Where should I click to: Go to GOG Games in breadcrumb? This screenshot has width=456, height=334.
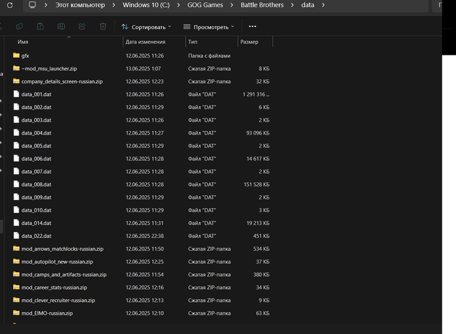click(x=205, y=5)
